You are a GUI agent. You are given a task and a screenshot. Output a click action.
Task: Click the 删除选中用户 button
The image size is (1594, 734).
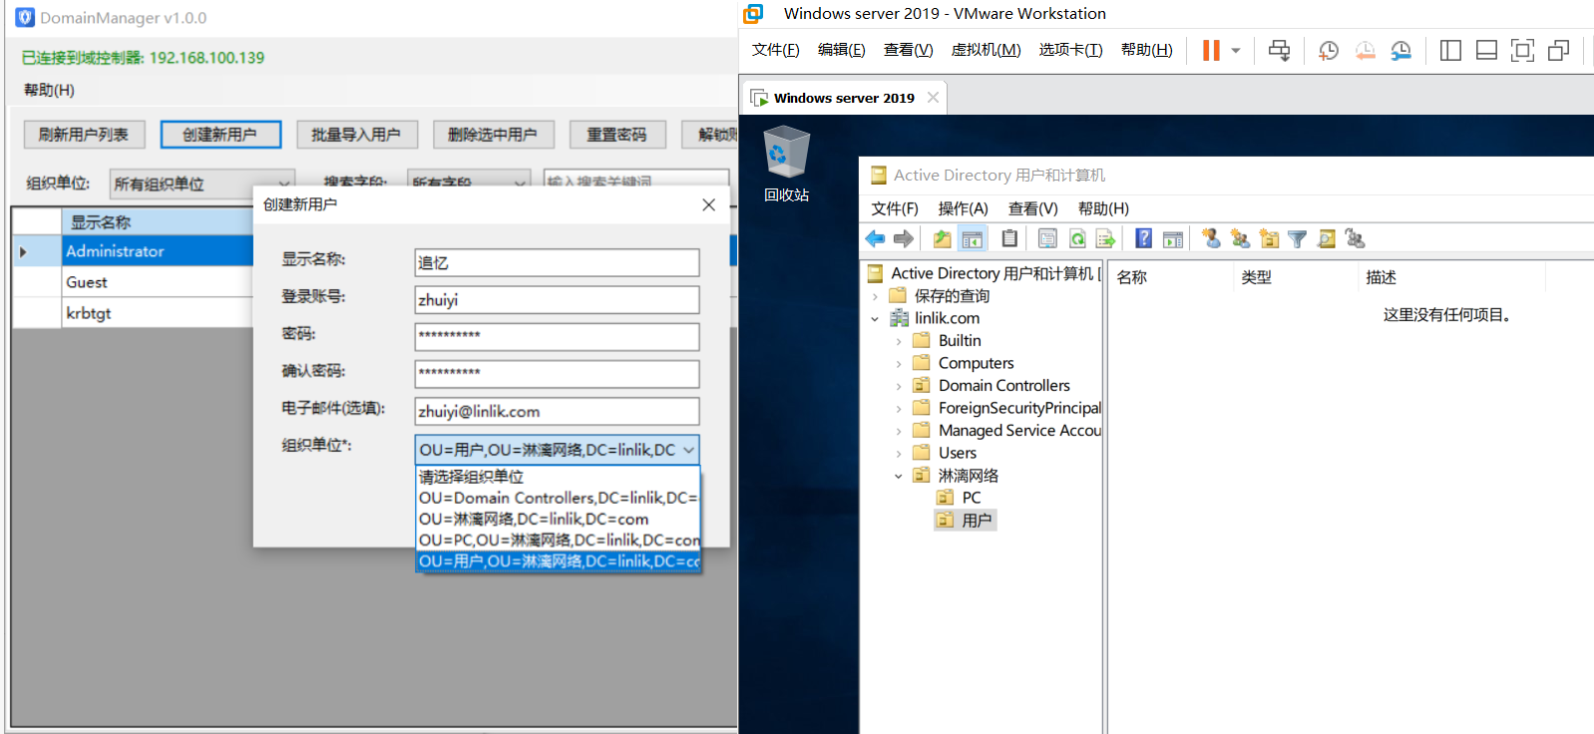(493, 135)
